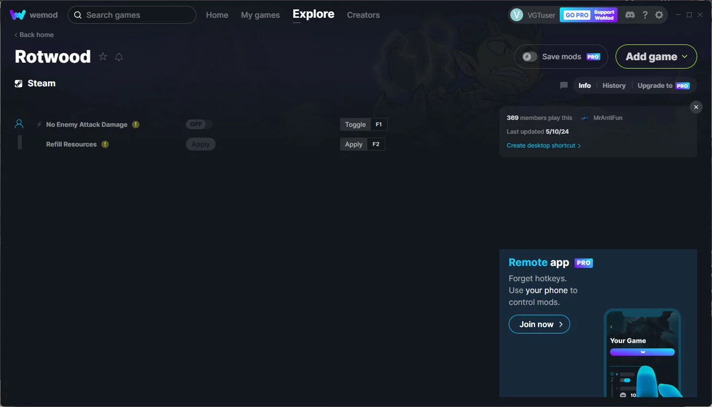This screenshot has height=407, width=712.
Task: Open the Discord icon in header
Action: [x=630, y=15]
